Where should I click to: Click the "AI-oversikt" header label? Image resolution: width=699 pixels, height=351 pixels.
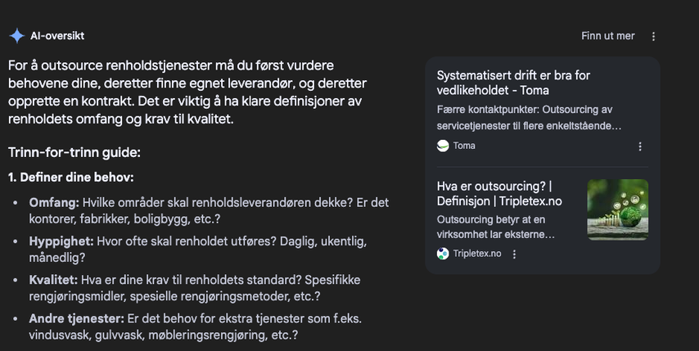pos(57,36)
